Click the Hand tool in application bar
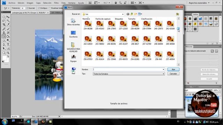The width and height of the screenshot is (223, 125). click(115, 3)
